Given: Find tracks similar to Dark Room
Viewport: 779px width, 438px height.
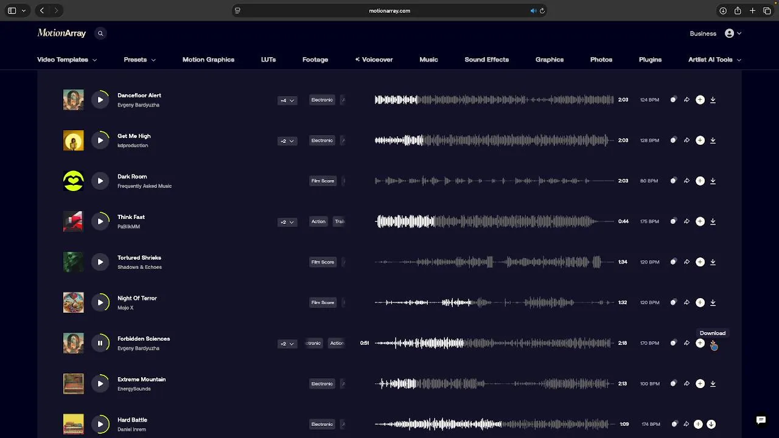Looking at the screenshot, I should click(x=673, y=181).
